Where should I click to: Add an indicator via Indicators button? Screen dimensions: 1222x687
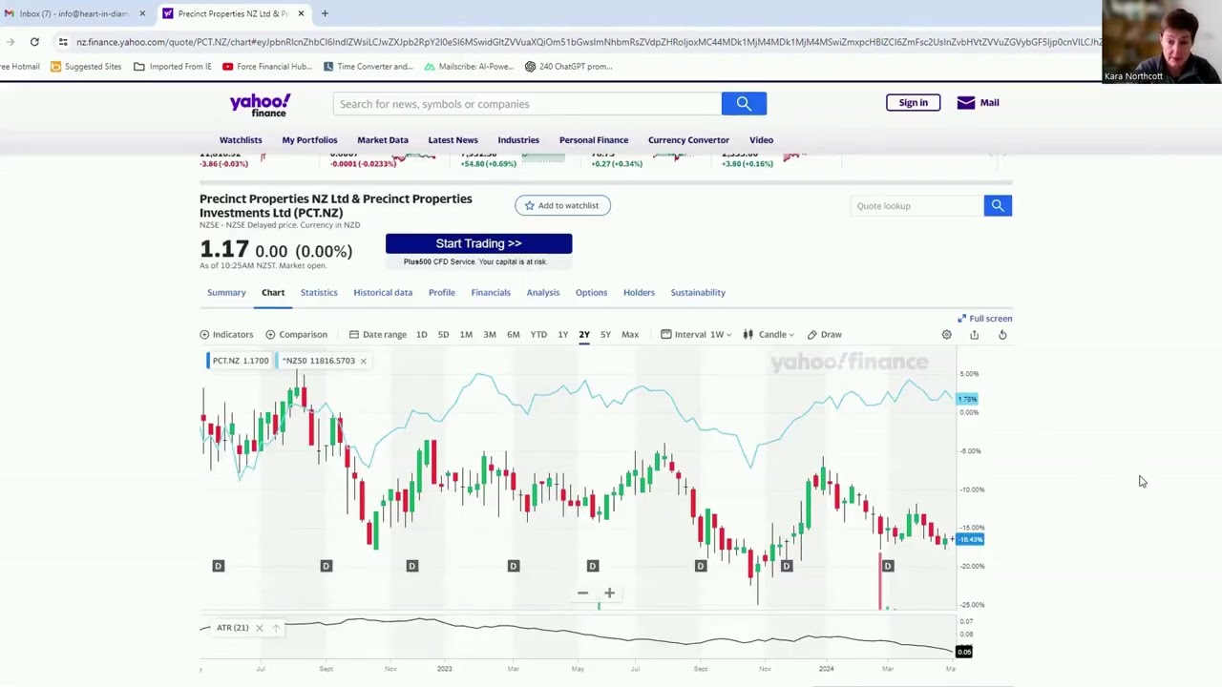(x=226, y=335)
